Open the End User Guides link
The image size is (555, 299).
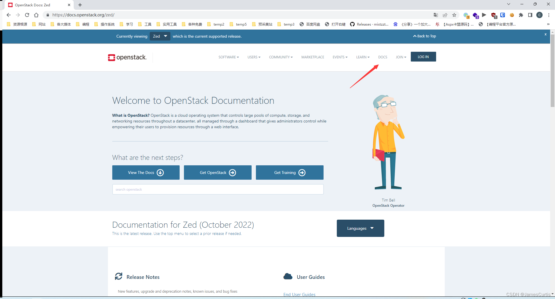pyautogui.click(x=299, y=294)
